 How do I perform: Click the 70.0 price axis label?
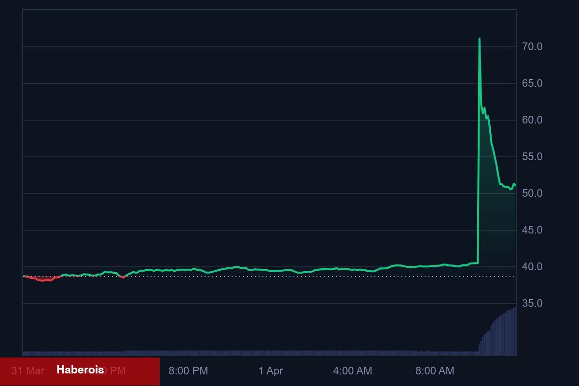532,47
